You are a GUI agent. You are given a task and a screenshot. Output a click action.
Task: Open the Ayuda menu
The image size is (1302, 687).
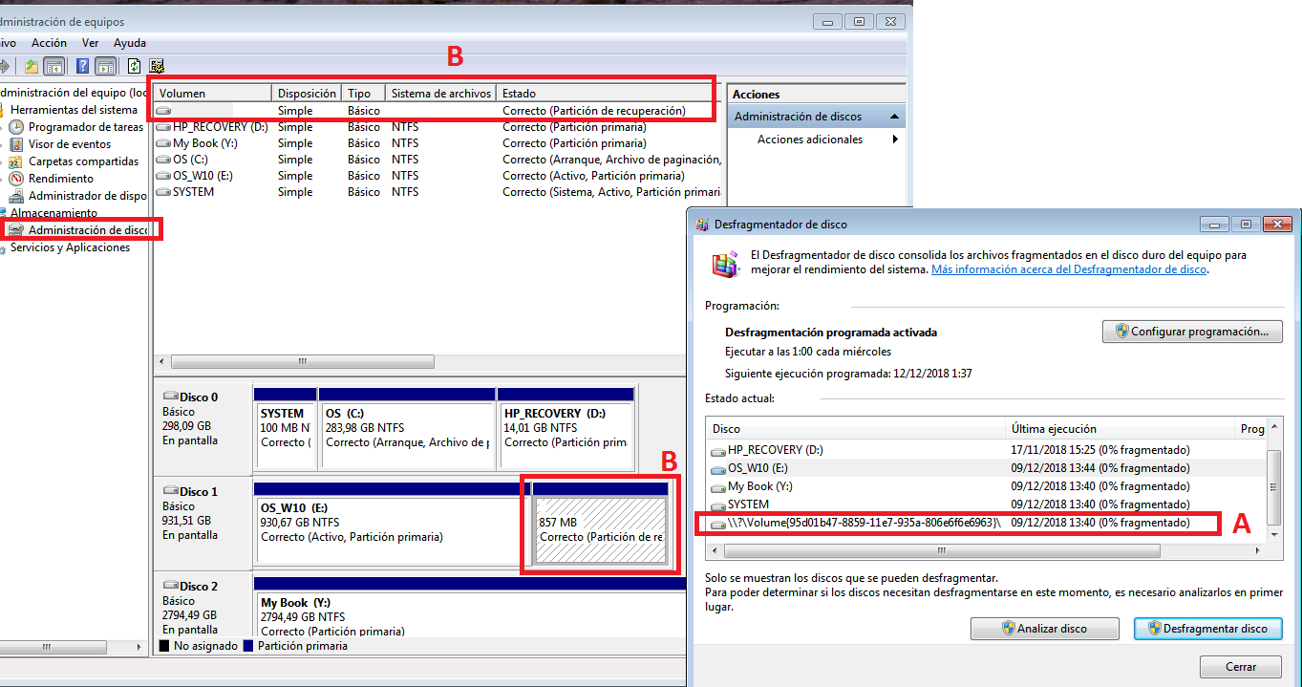(130, 43)
